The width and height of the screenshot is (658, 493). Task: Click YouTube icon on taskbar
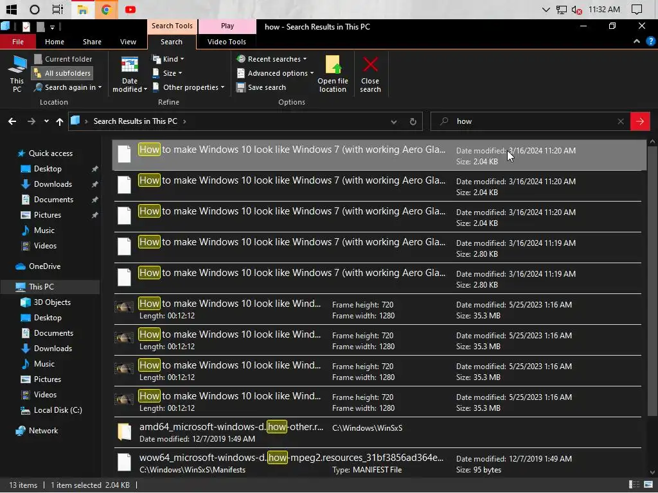point(130,9)
